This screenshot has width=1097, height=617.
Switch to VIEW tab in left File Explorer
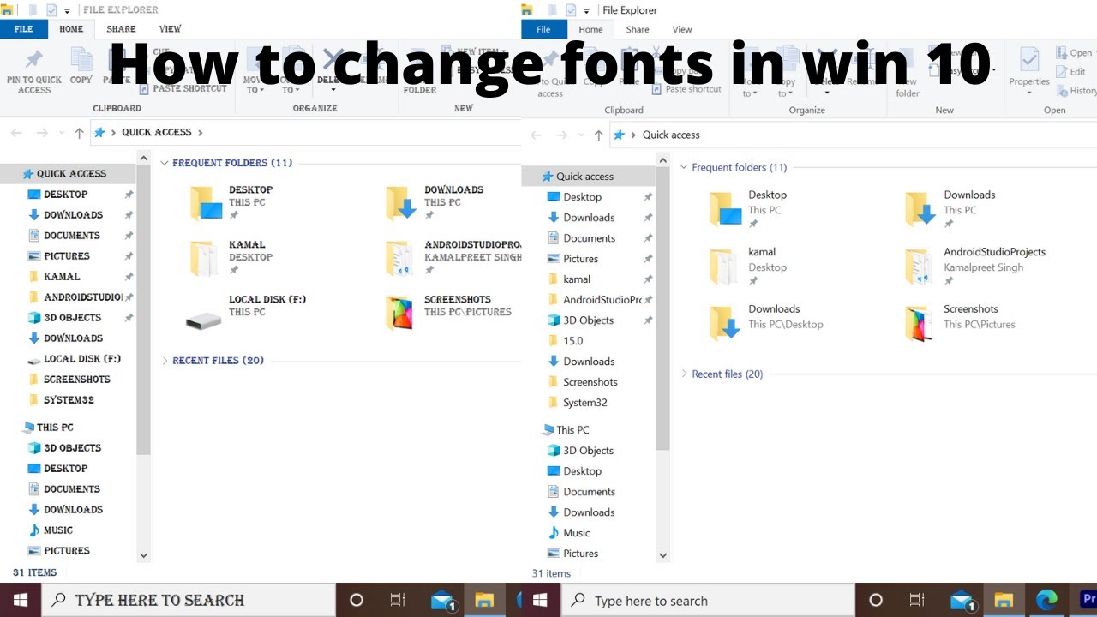pos(171,29)
